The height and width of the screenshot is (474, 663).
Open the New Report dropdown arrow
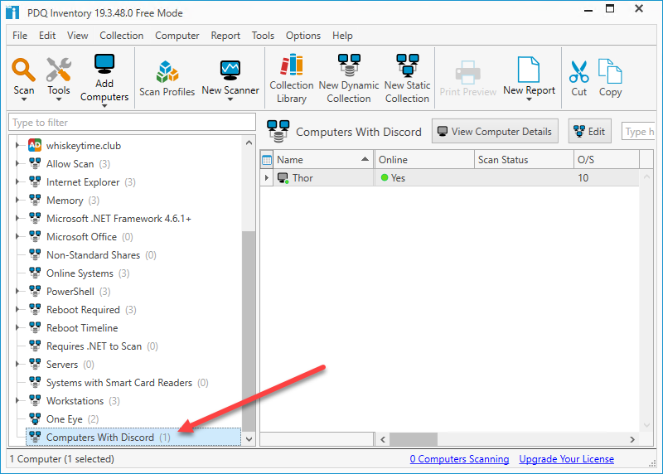pos(529,99)
